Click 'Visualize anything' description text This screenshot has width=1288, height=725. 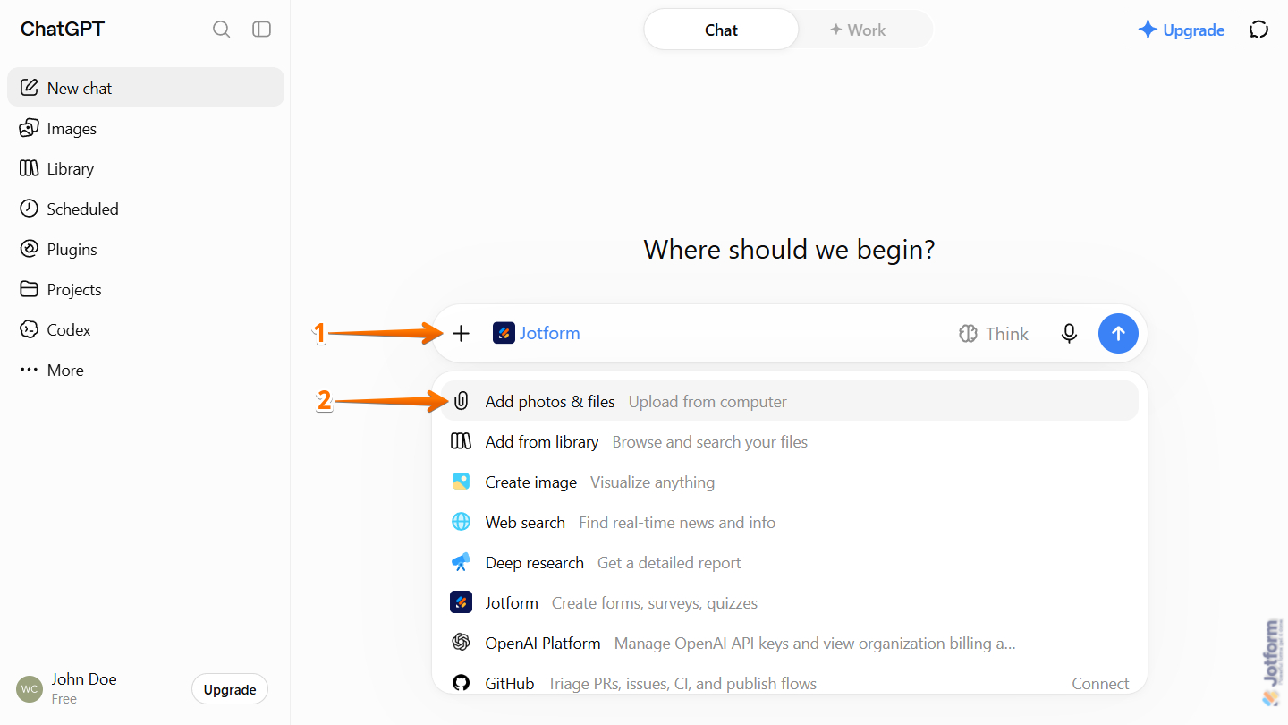[653, 482]
